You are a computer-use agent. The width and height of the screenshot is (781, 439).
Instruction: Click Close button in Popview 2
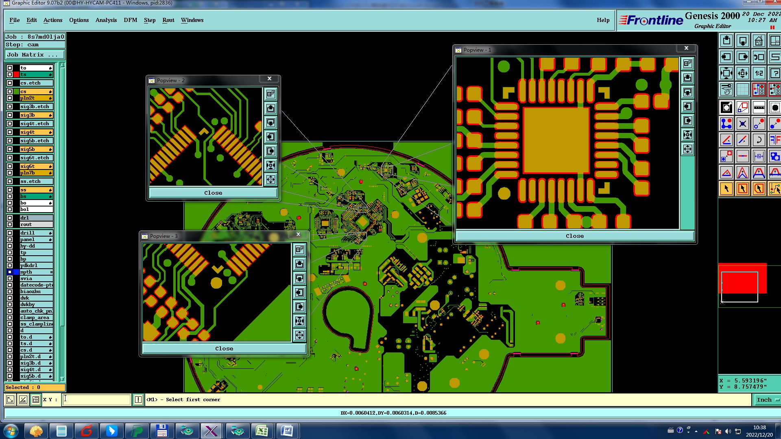[x=213, y=193]
